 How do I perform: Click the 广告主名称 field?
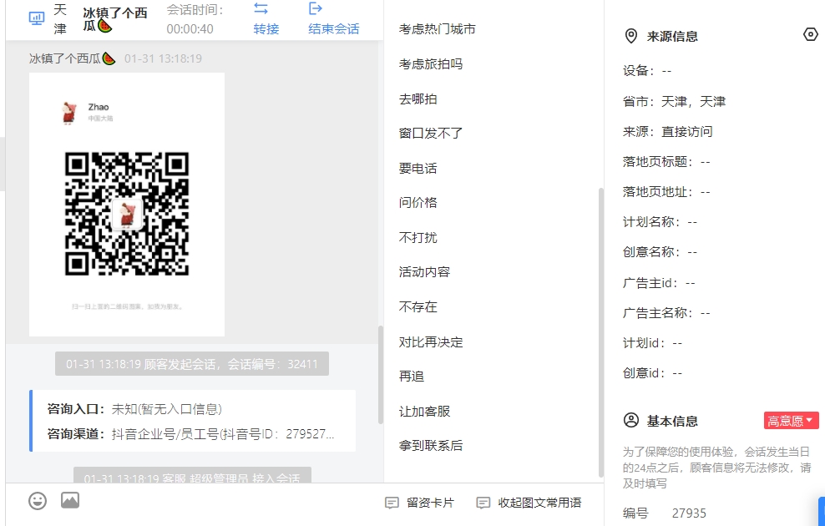(666, 313)
